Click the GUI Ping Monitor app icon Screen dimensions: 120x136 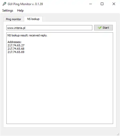tap(4, 4)
